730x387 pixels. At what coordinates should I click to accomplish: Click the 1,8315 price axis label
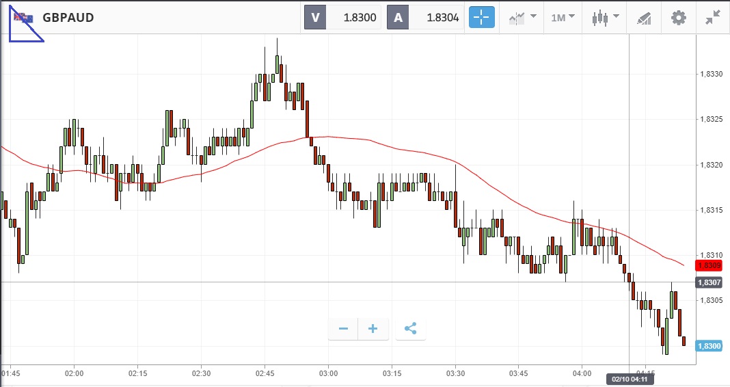(x=711, y=210)
